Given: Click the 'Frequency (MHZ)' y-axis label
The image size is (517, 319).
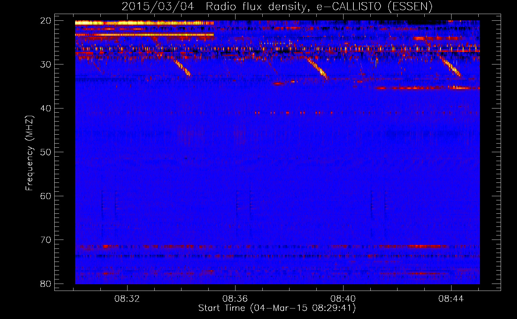Looking at the screenshot, I should coord(29,153).
